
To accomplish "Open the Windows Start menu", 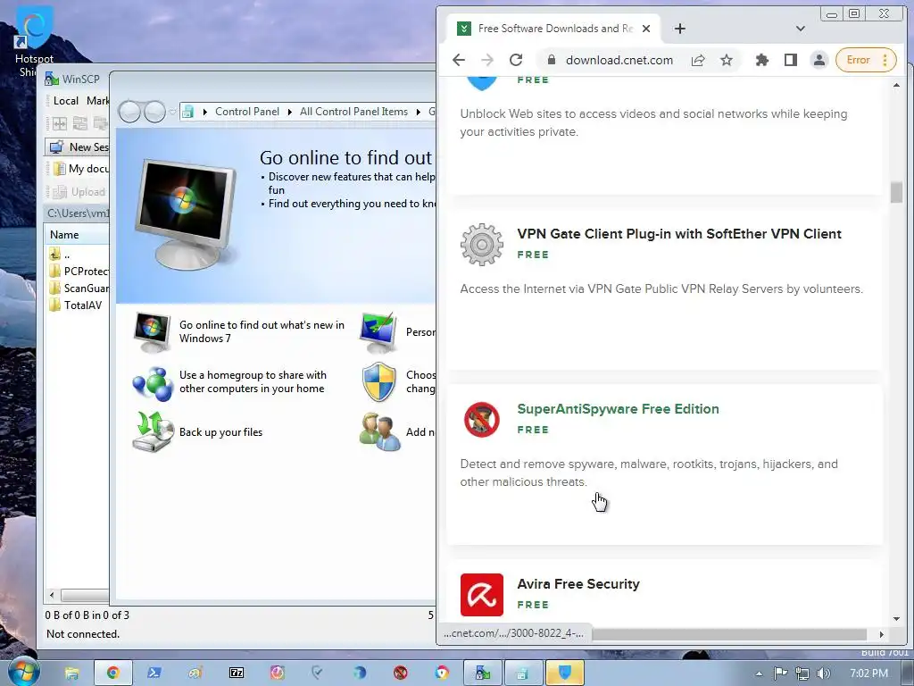I will point(23,673).
